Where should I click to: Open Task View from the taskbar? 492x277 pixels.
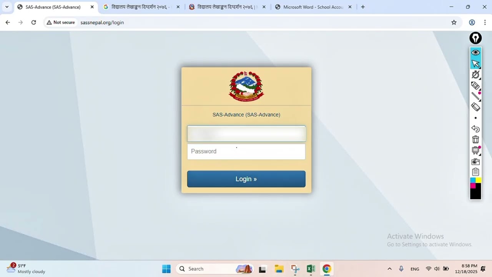coord(263,269)
